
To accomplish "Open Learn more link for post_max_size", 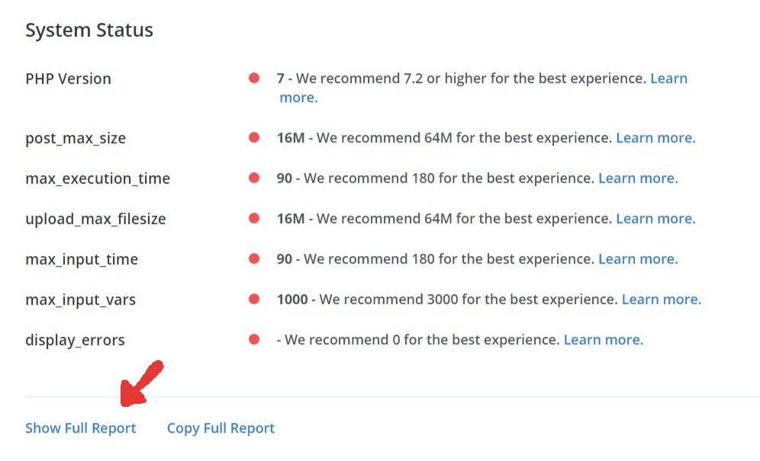I will point(655,138).
